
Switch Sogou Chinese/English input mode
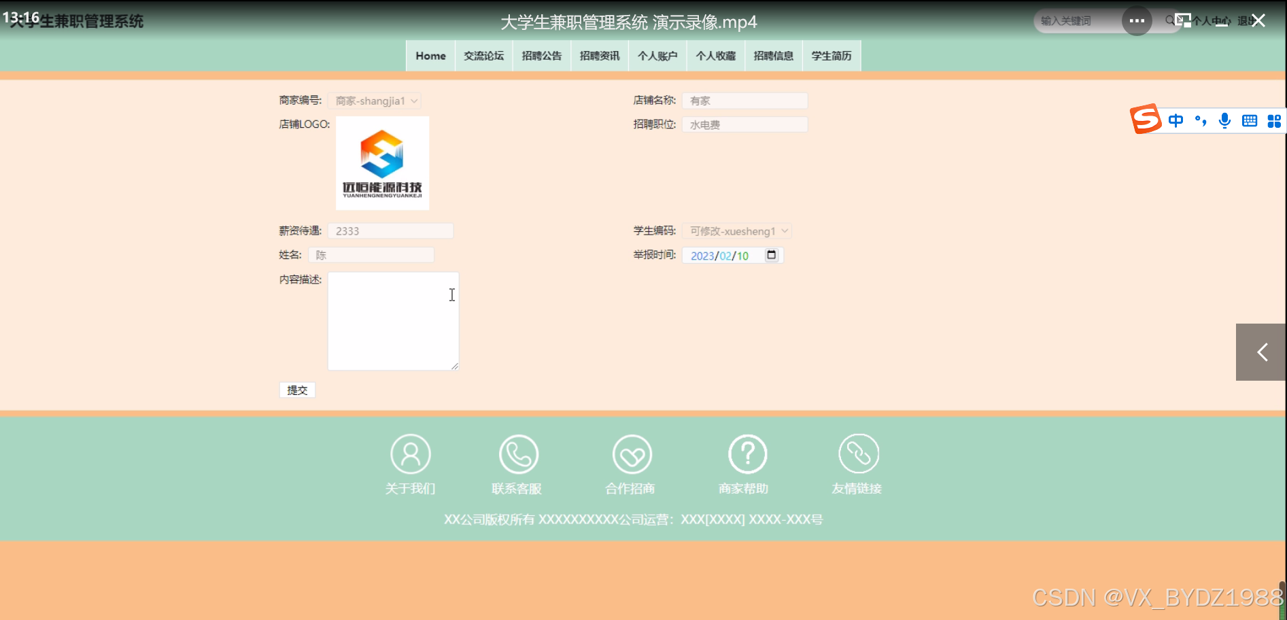[x=1176, y=121]
